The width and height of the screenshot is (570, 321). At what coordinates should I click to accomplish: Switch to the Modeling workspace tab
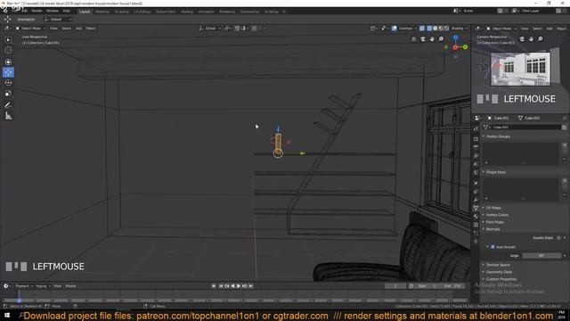[x=102, y=12]
